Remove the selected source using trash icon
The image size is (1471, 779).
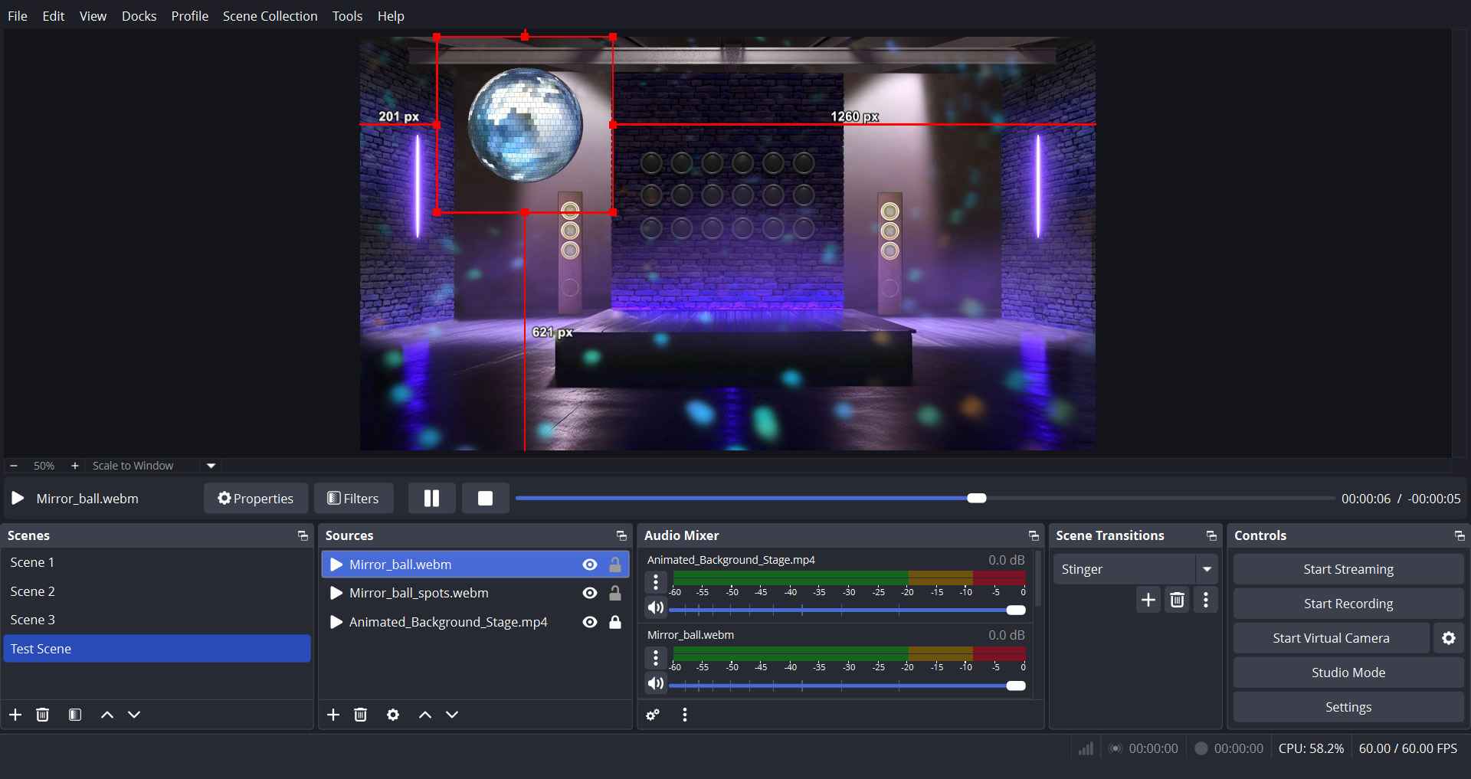361,715
